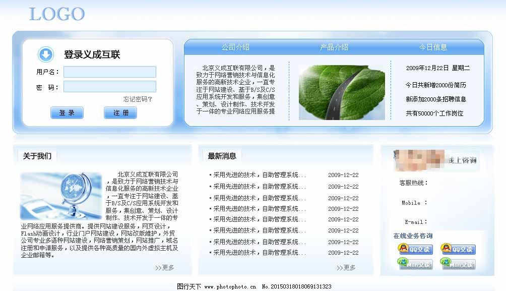Click the 线上咨询 banner image
This screenshot has height=291, width=506.
[x=436, y=160]
